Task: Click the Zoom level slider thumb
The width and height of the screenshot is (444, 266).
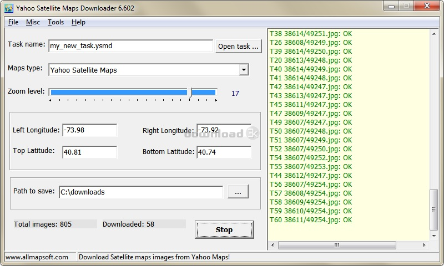Action: pos(191,93)
